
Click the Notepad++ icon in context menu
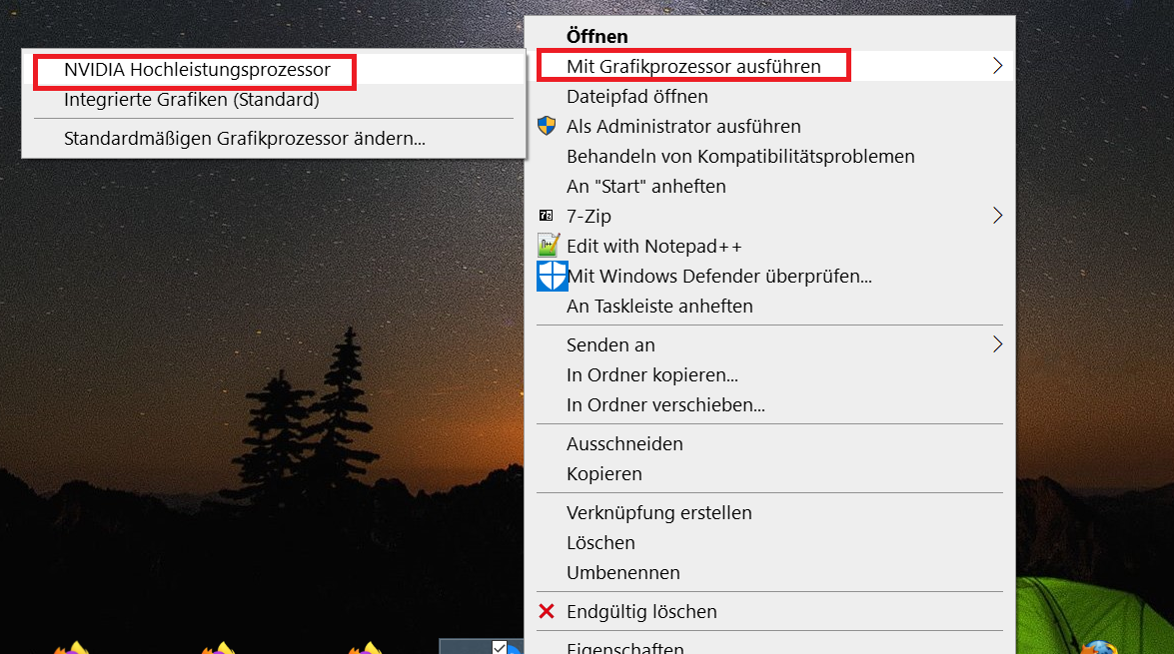point(549,246)
